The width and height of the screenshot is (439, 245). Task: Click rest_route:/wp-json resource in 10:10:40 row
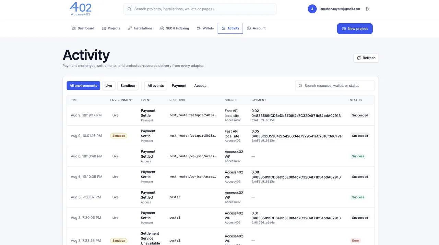(x=193, y=156)
